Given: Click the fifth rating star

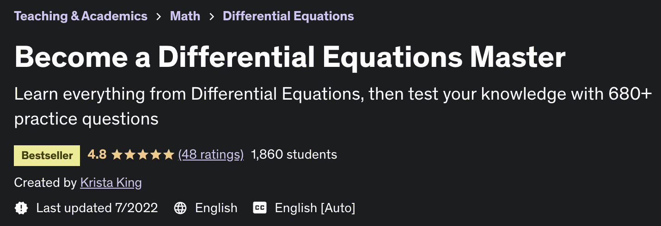Looking at the screenshot, I should 169,155.
